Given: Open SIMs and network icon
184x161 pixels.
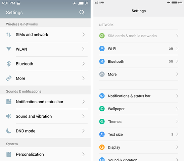Looking at the screenshot, I should click(x=9, y=35).
